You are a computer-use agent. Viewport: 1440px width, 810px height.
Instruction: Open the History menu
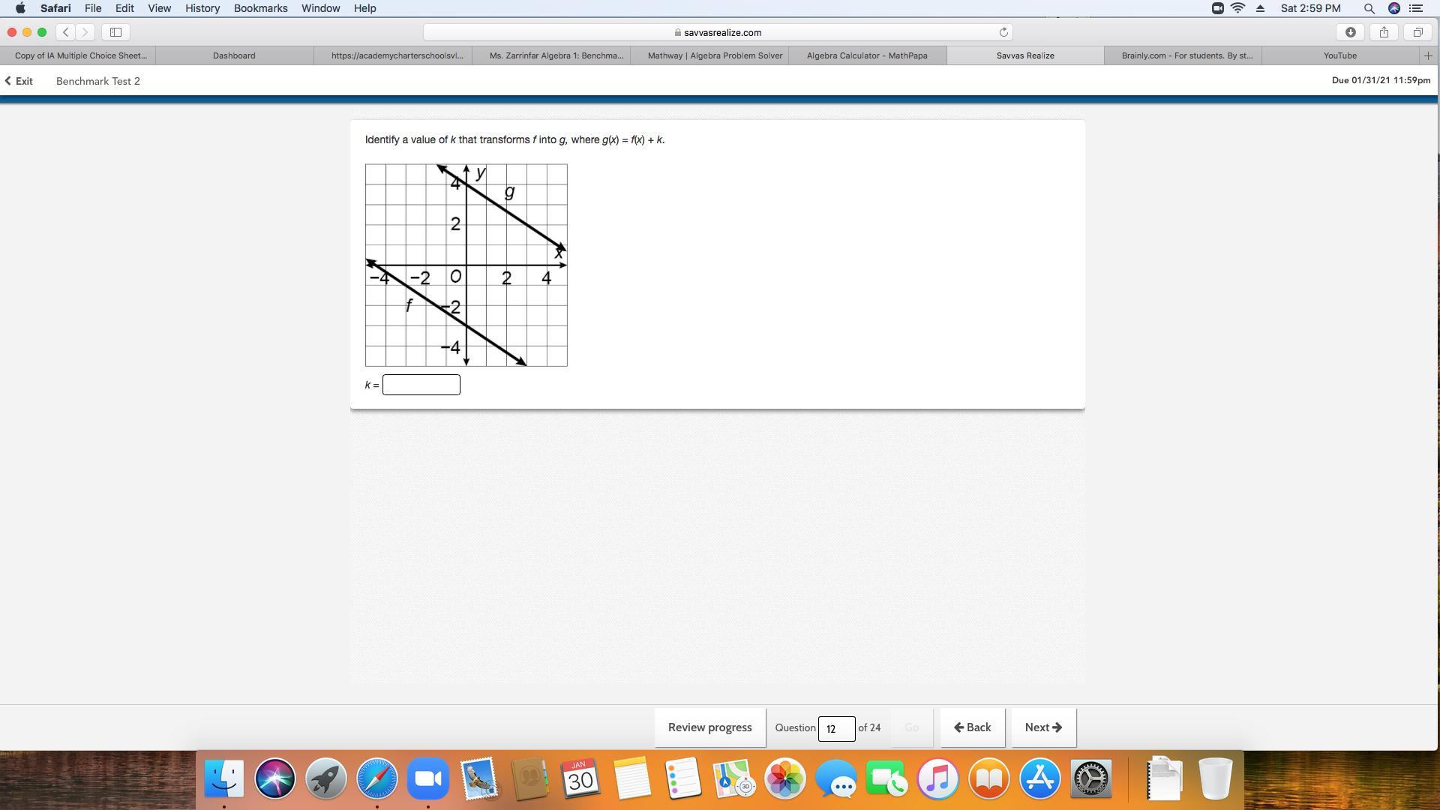pos(202,8)
